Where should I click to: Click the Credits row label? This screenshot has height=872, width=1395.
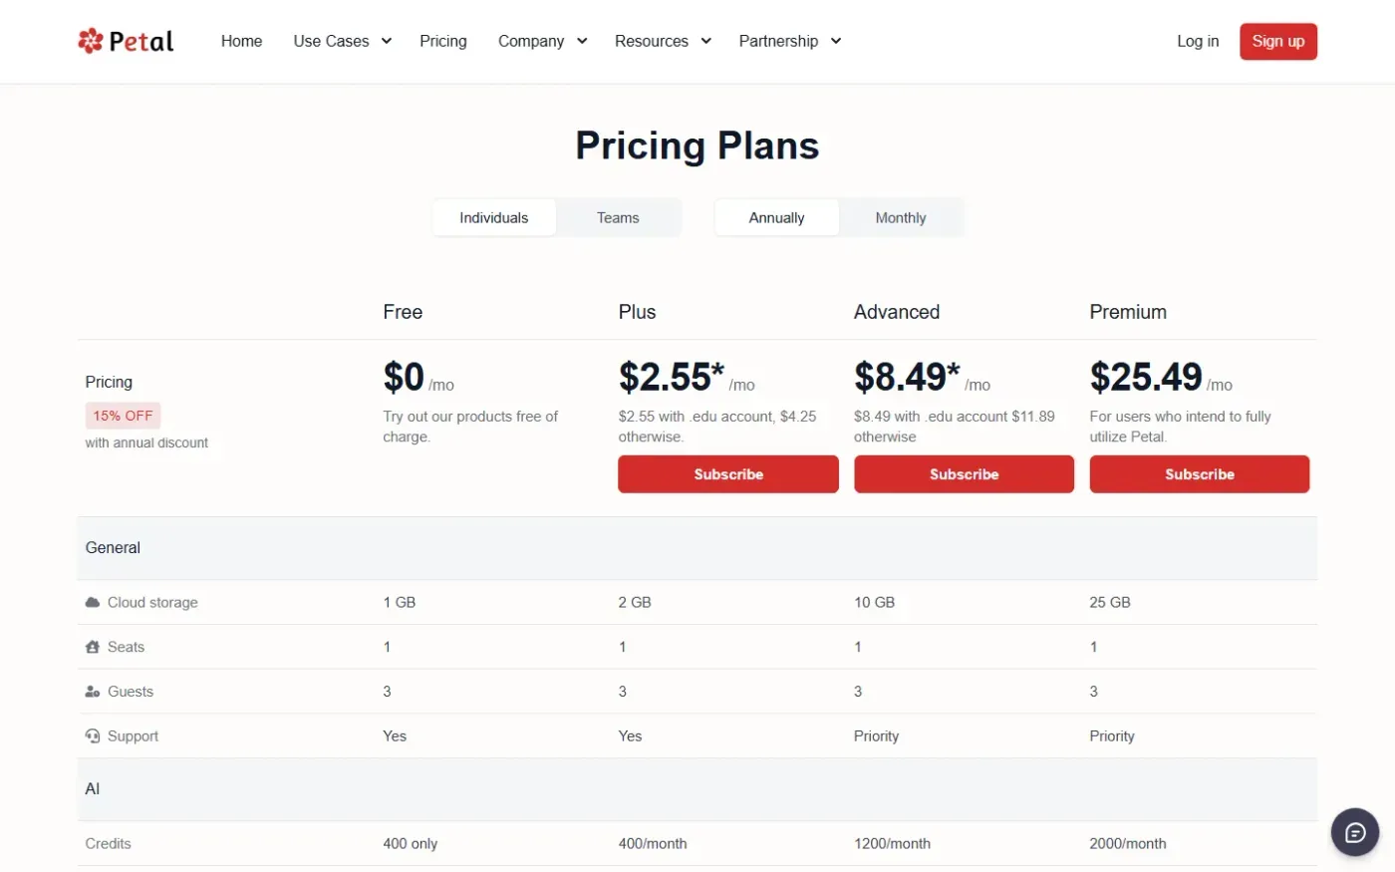108,843
